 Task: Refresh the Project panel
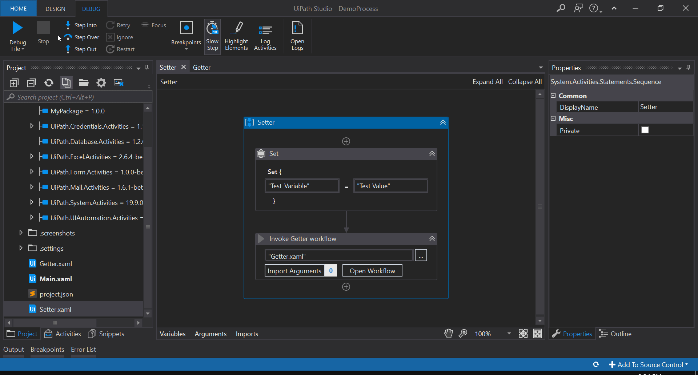tap(49, 83)
